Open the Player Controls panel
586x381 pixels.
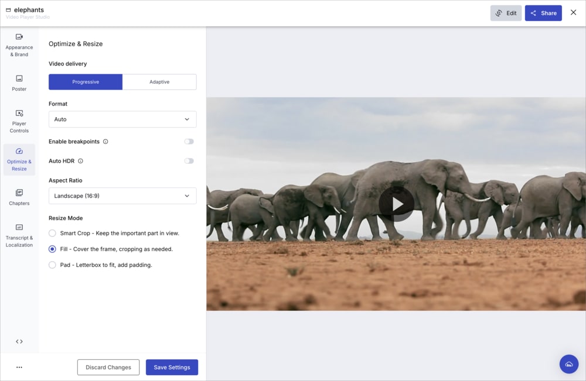coord(19,121)
